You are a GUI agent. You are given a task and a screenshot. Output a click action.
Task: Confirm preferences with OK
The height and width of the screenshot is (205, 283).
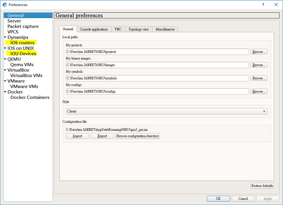218,198
